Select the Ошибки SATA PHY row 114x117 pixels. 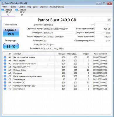(x=56, y=67)
